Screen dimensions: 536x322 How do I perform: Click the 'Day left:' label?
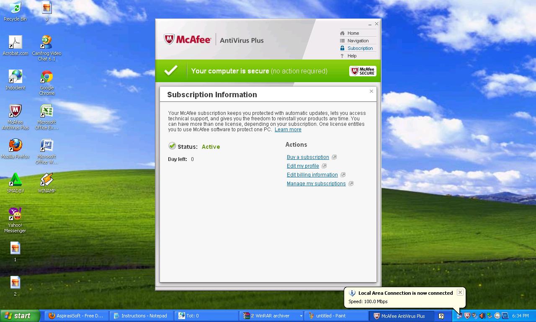pos(178,159)
